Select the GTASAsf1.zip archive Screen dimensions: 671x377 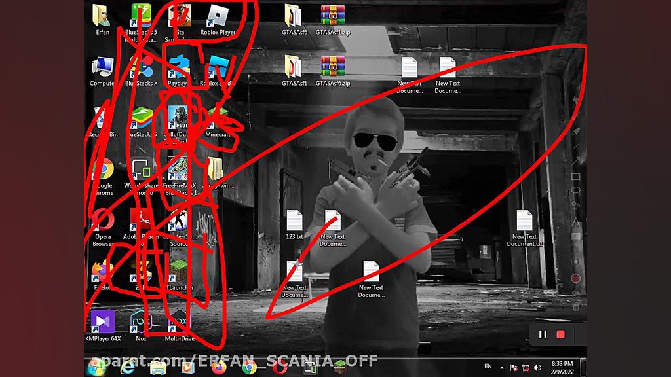(x=332, y=16)
